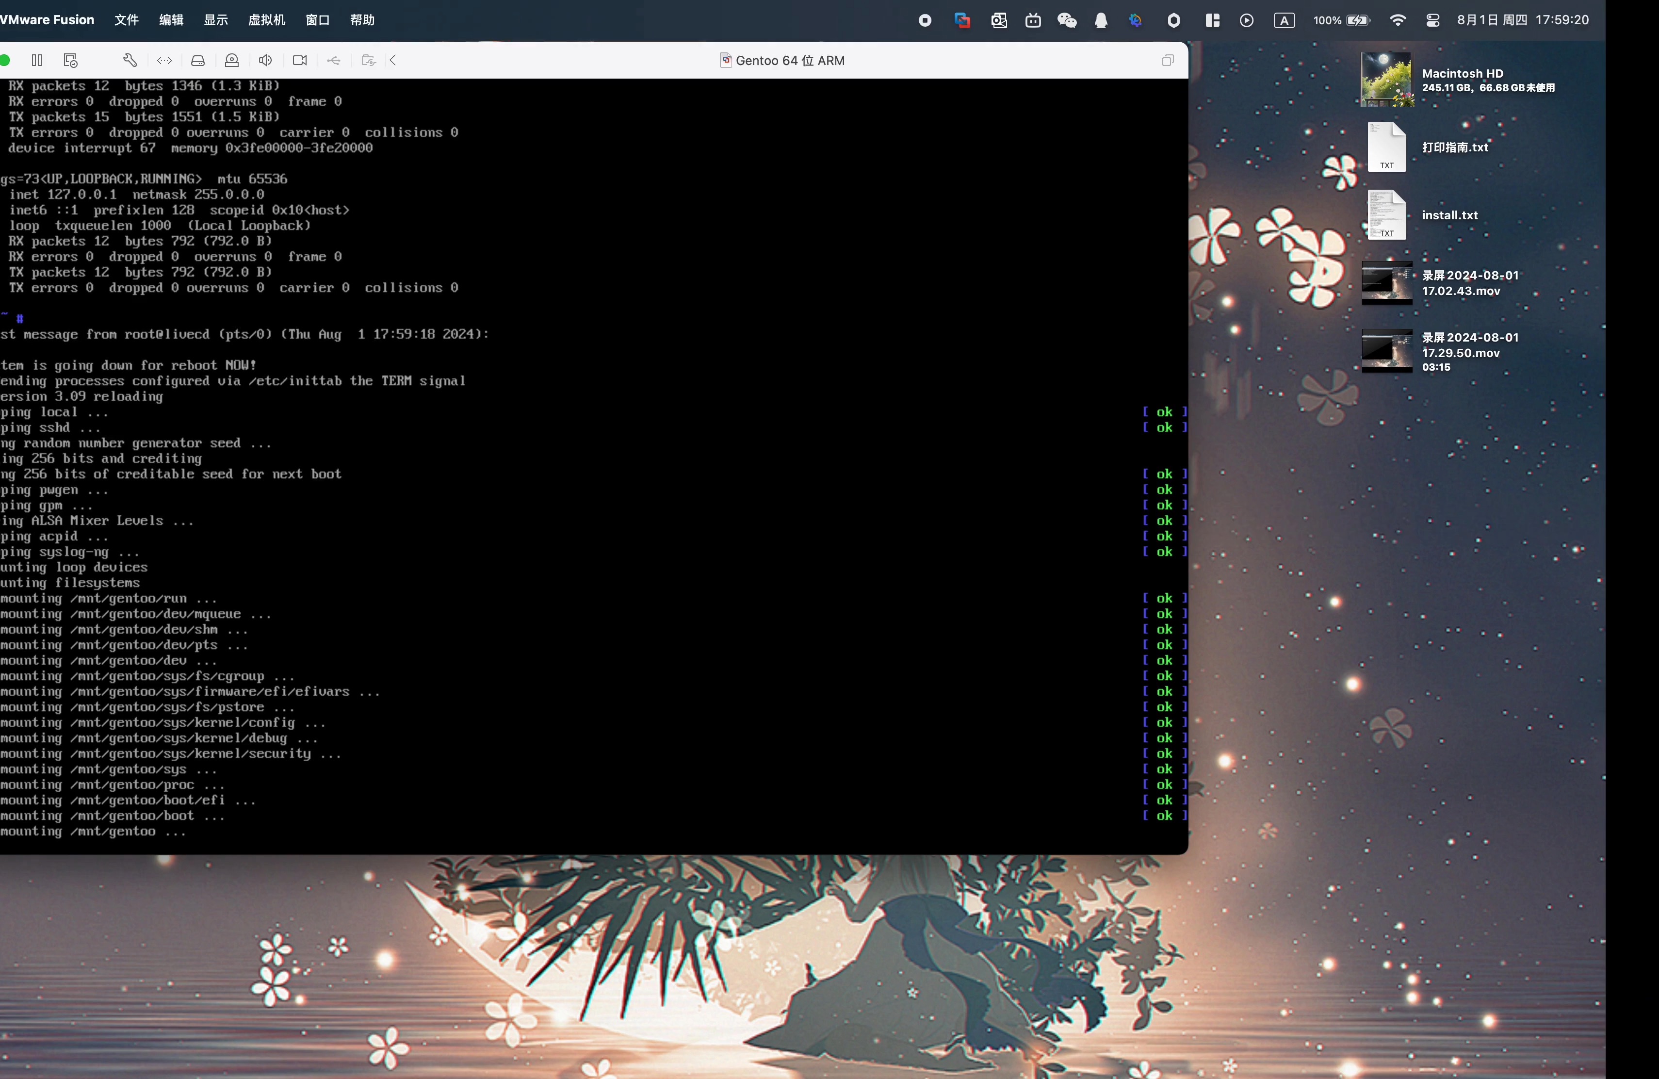Click the CD/DVD drive icon

pyautogui.click(x=232, y=61)
